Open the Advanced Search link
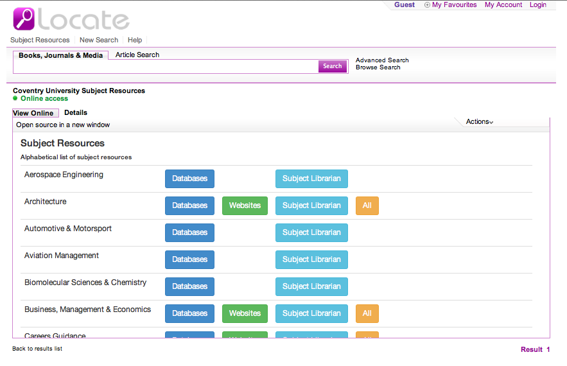The image size is (567, 366). 382,60
